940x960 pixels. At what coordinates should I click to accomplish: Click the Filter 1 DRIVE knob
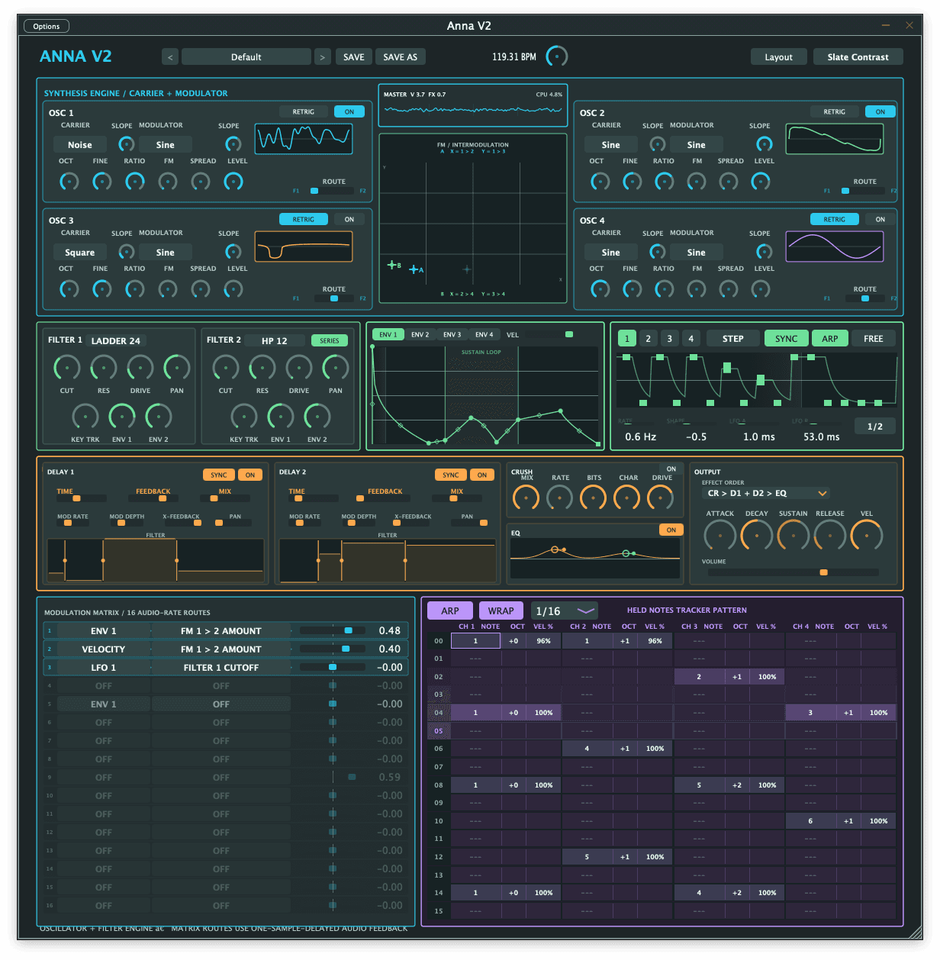pos(140,369)
